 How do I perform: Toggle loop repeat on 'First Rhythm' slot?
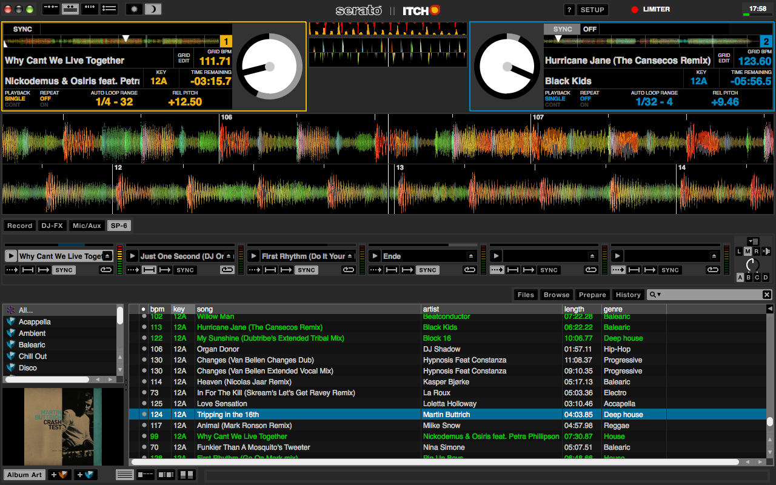[x=349, y=270]
